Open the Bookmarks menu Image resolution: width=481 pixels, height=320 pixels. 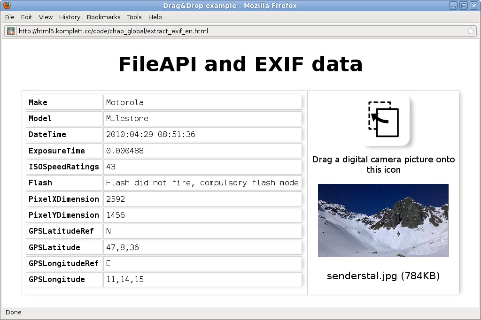tap(103, 17)
